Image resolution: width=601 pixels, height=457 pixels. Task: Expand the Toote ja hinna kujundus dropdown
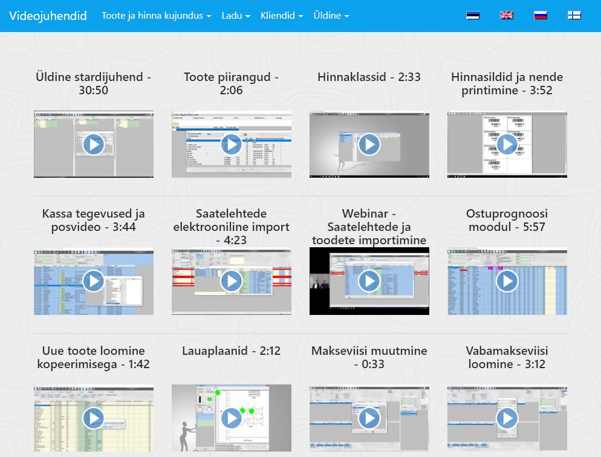tap(156, 16)
